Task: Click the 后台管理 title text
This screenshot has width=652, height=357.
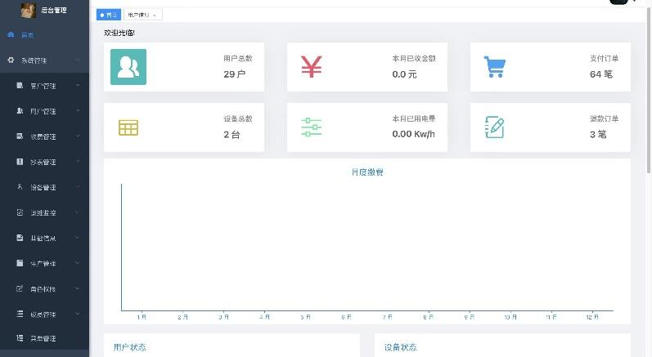Action: [x=54, y=10]
